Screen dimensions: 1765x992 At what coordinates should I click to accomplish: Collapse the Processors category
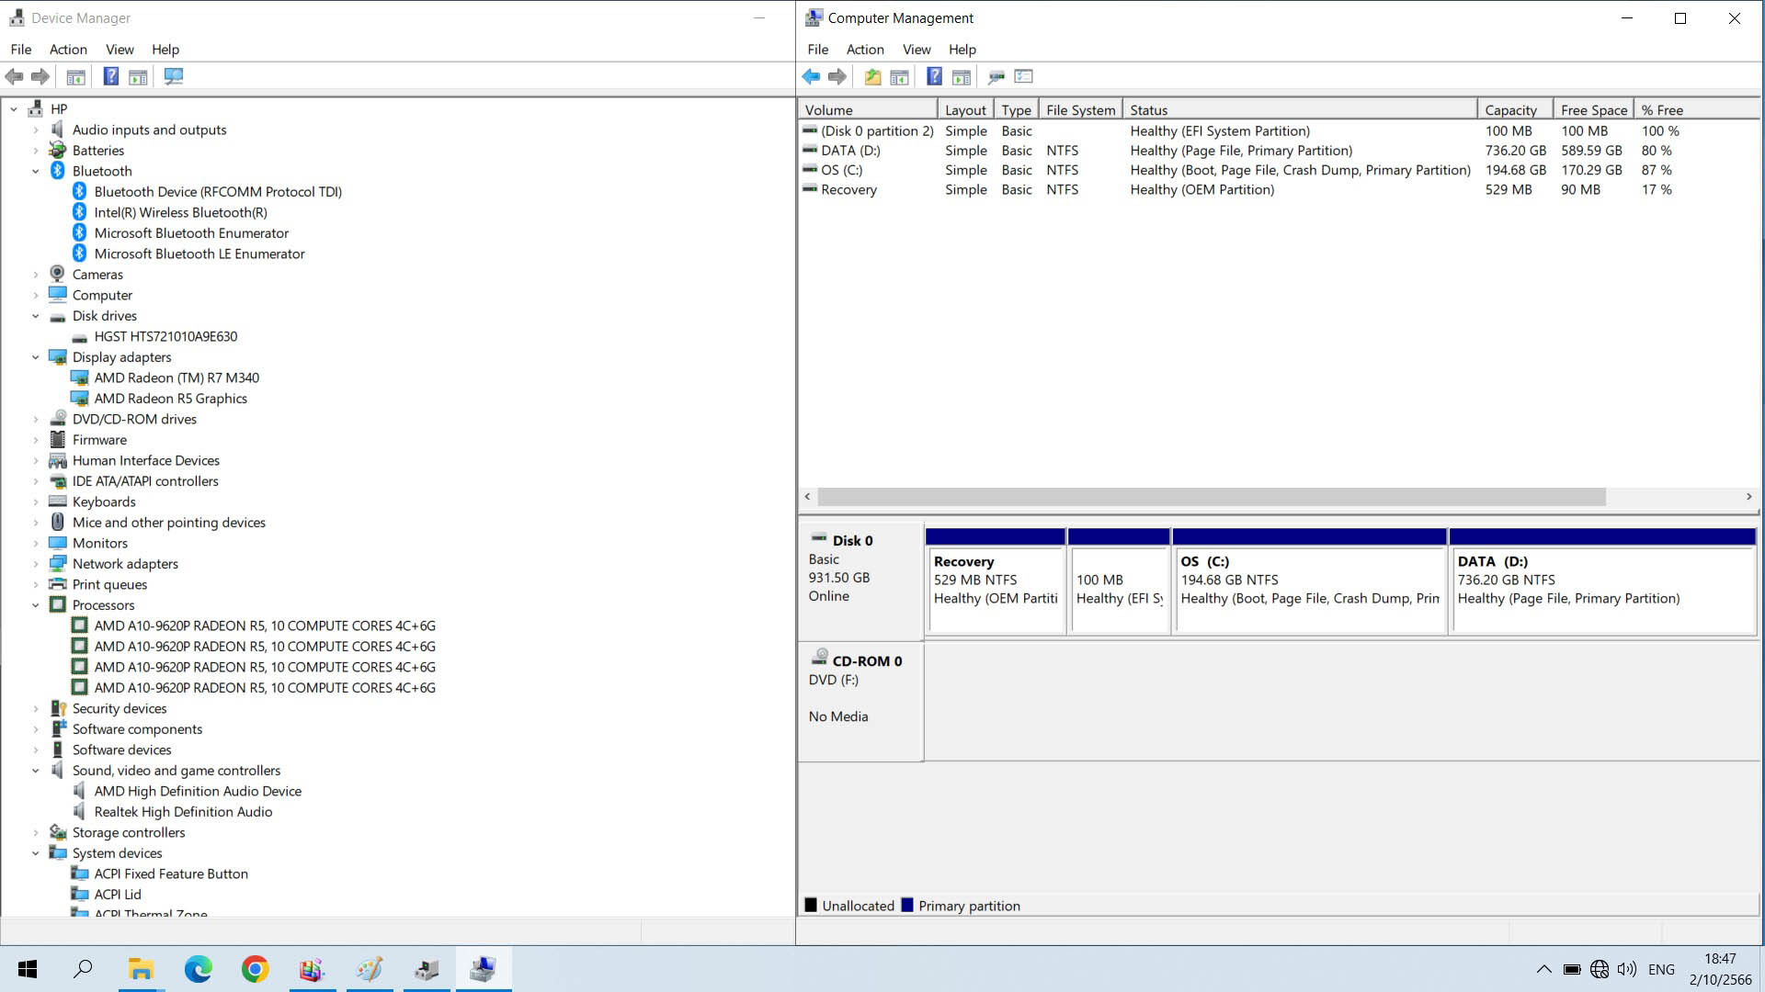click(x=36, y=605)
